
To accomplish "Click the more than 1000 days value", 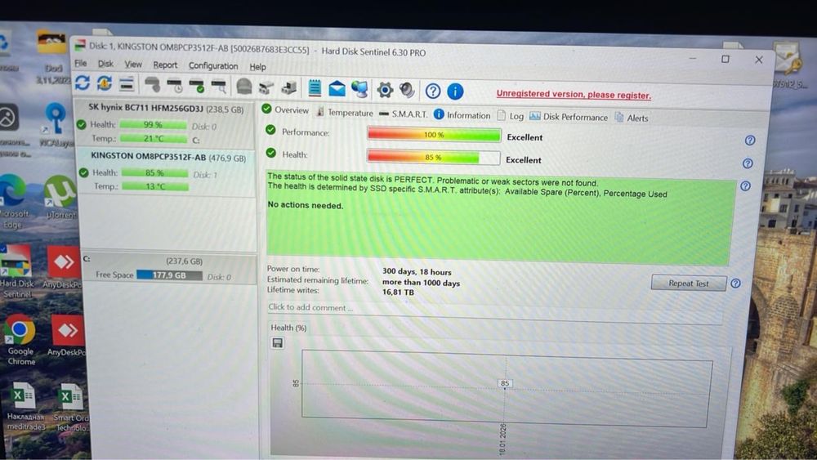I will [421, 283].
